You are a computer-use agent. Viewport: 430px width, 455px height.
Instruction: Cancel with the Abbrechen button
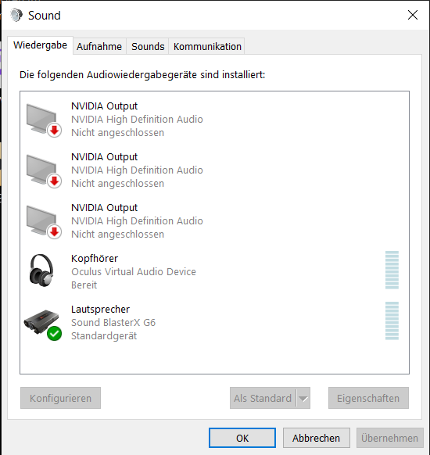317,438
